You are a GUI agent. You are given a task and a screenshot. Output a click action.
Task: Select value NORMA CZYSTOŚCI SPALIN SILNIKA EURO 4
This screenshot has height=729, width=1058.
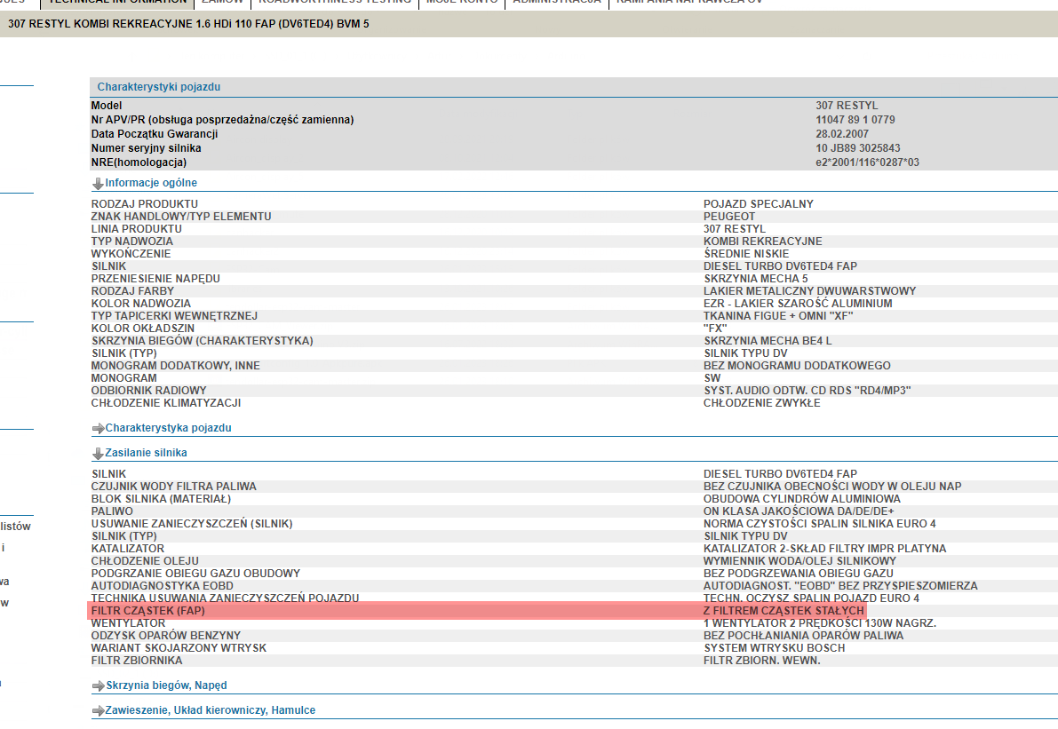820,524
